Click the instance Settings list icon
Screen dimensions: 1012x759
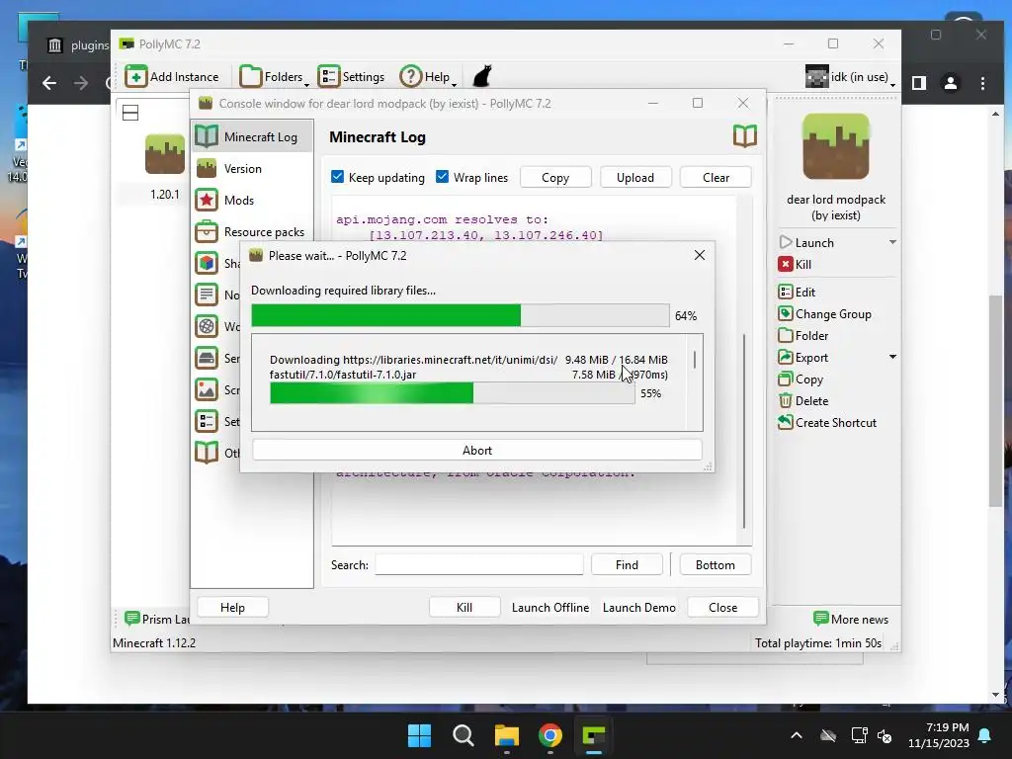point(207,421)
